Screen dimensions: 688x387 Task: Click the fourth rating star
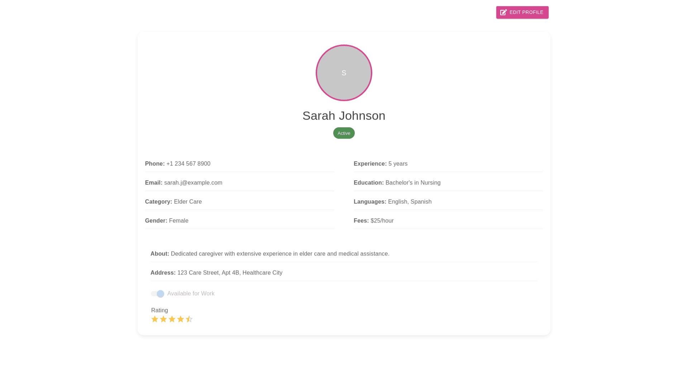point(181,319)
